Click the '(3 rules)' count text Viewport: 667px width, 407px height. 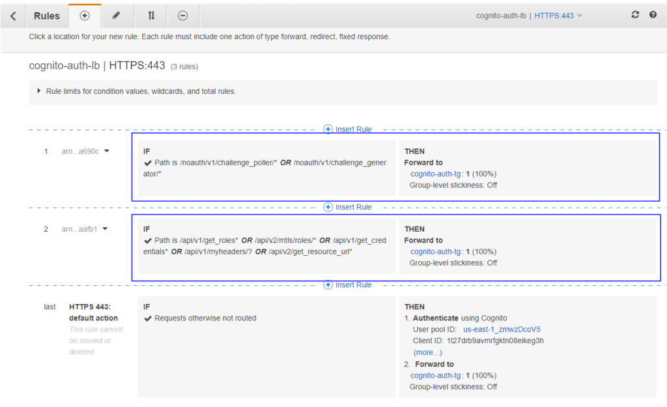(x=184, y=67)
